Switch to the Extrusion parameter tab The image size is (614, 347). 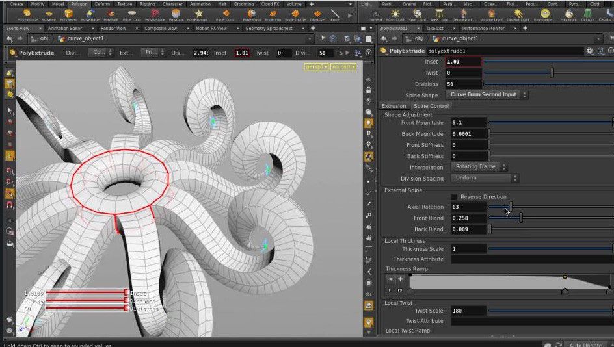point(394,106)
